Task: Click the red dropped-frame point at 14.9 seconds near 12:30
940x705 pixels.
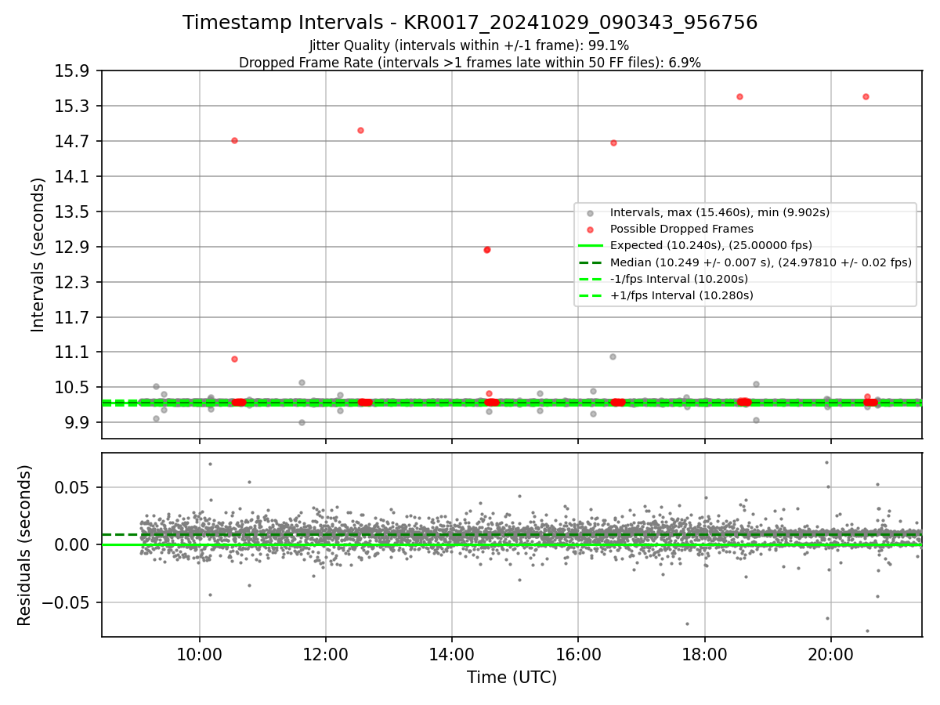Action: [x=360, y=130]
